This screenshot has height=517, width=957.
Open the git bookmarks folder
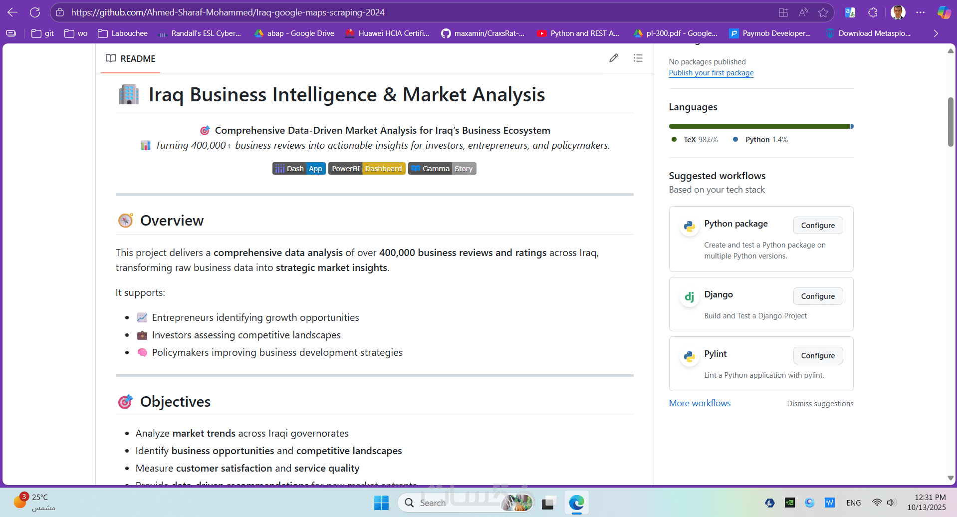[x=43, y=33]
